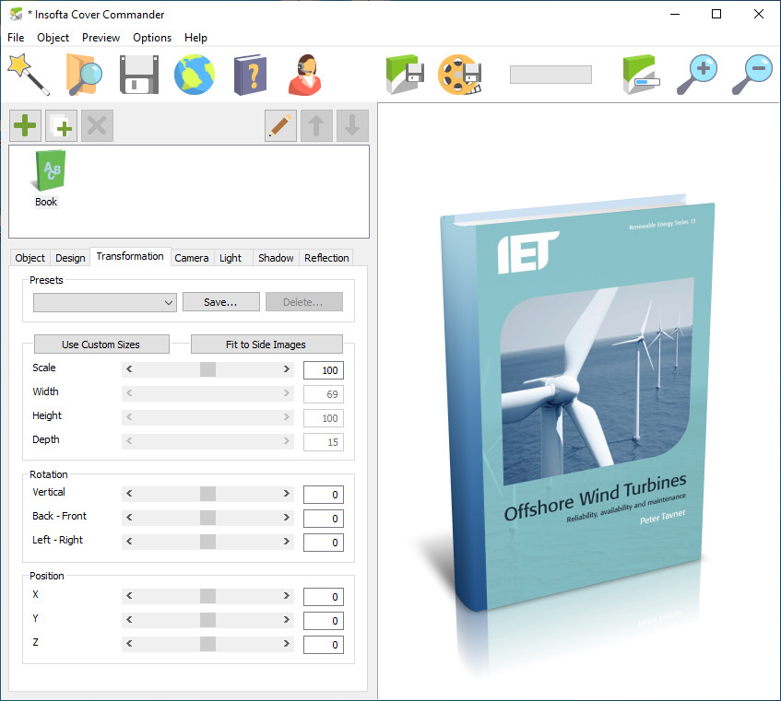This screenshot has width=781, height=701.
Task: Click the Vertical rotation value field
Action: (324, 495)
